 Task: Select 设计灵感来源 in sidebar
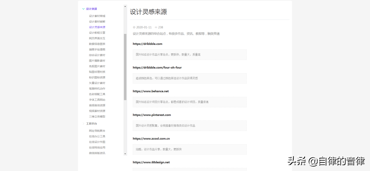click(x=97, y=27)
